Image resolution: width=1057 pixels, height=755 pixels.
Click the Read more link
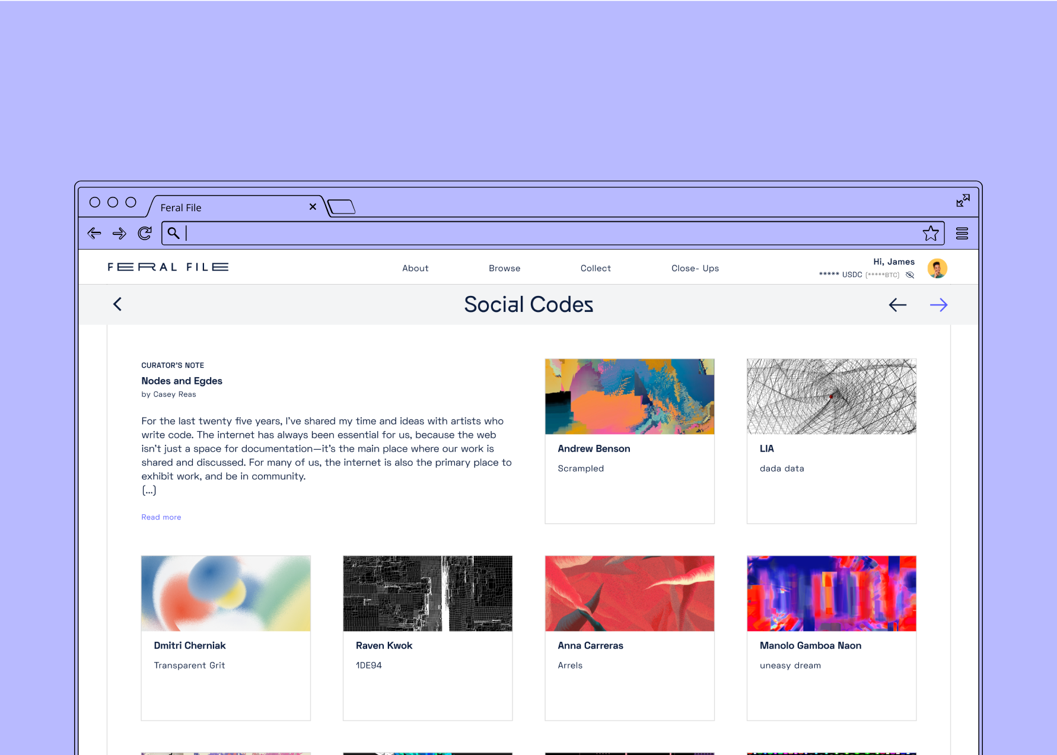(161, 517)
